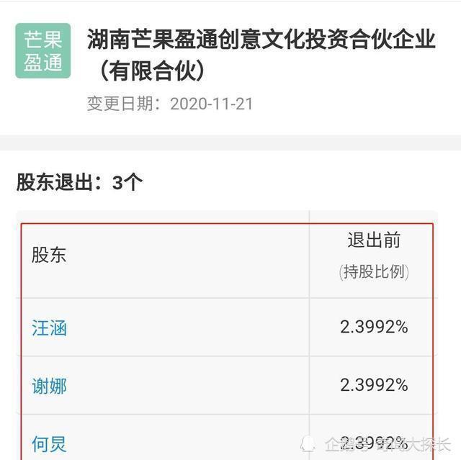Click the (持股比例) sub-header text
The width and height of the screenshot is (461, 460).
(374, 272)
